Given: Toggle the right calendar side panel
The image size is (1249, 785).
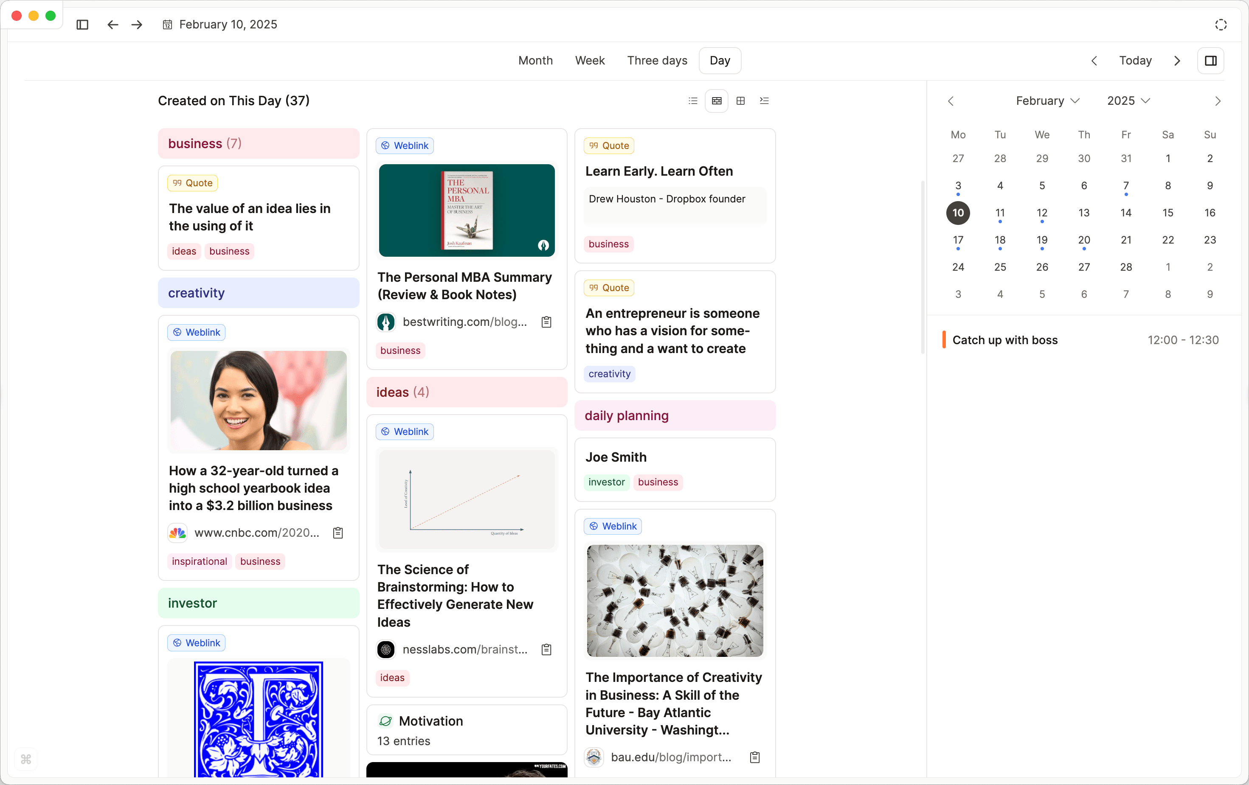Looking at the screenshot, I should [1211, 61].
